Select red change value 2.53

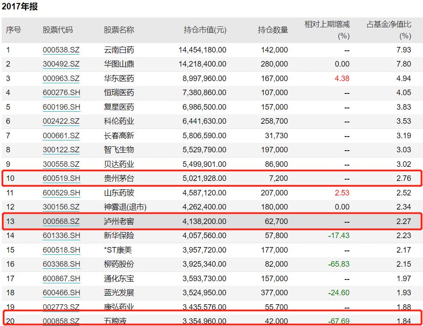pyautogui.click(x=342, y=193)
